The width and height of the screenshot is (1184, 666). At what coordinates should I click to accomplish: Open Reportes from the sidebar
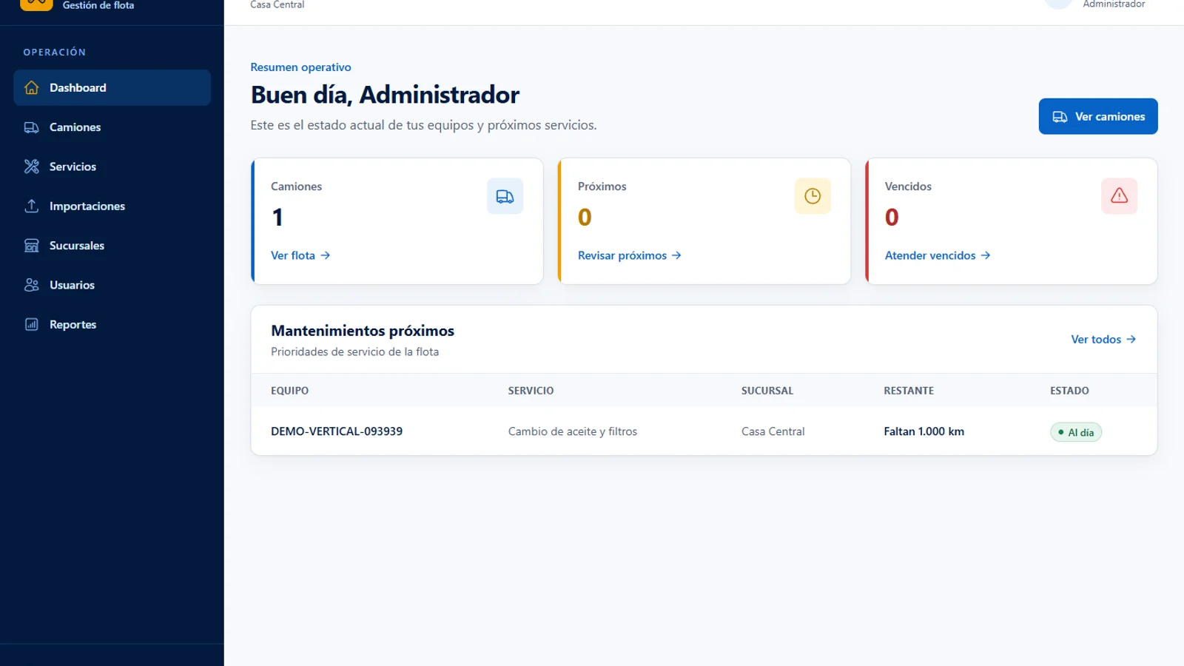(112, 324)
